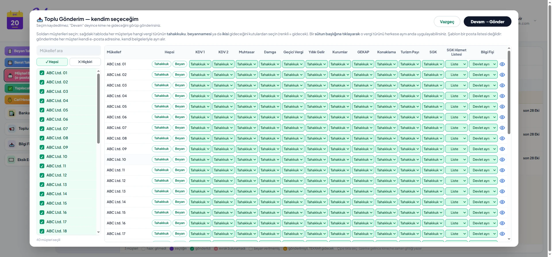Deselect all customers with Hiçbiri button
The image size is (552, 257).
pyautogui.click(x=85, y=62)
